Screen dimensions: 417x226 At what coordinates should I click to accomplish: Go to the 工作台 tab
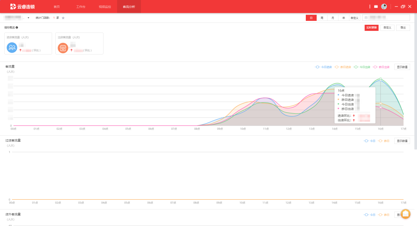[x=80, y=7]
